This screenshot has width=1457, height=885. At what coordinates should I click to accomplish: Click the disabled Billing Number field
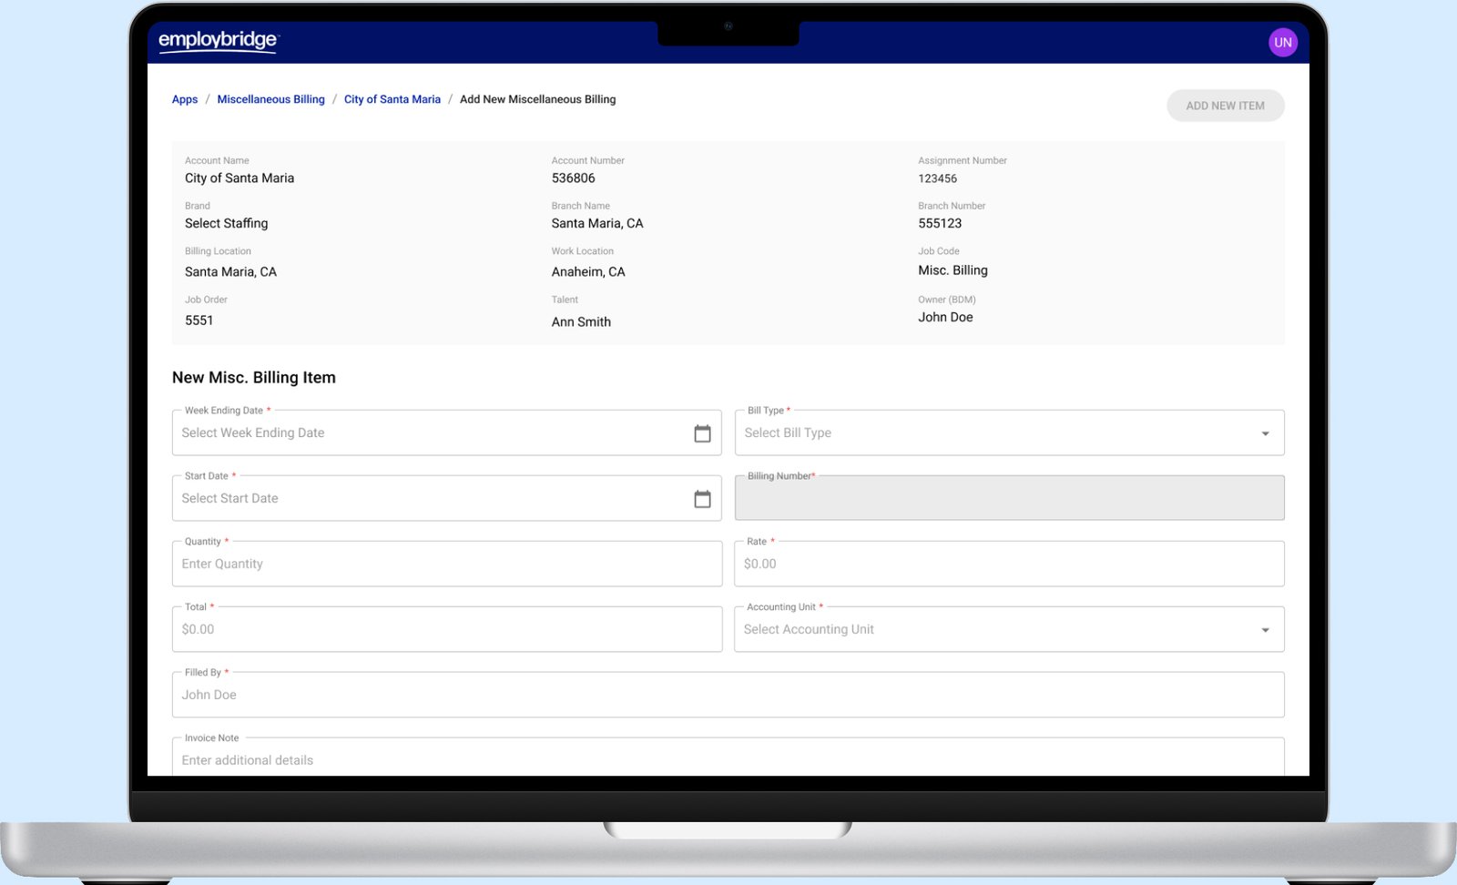click(x=1009, y=499)
